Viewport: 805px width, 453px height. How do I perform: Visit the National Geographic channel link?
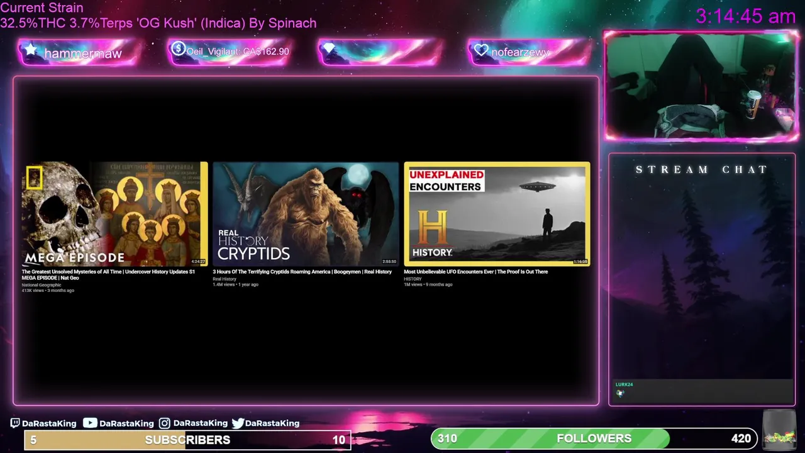click(42, 285)
